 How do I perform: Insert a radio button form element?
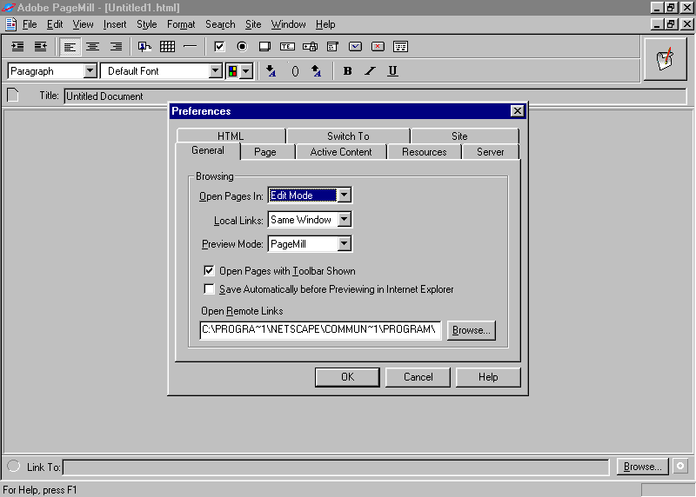(x=243, y=47)
